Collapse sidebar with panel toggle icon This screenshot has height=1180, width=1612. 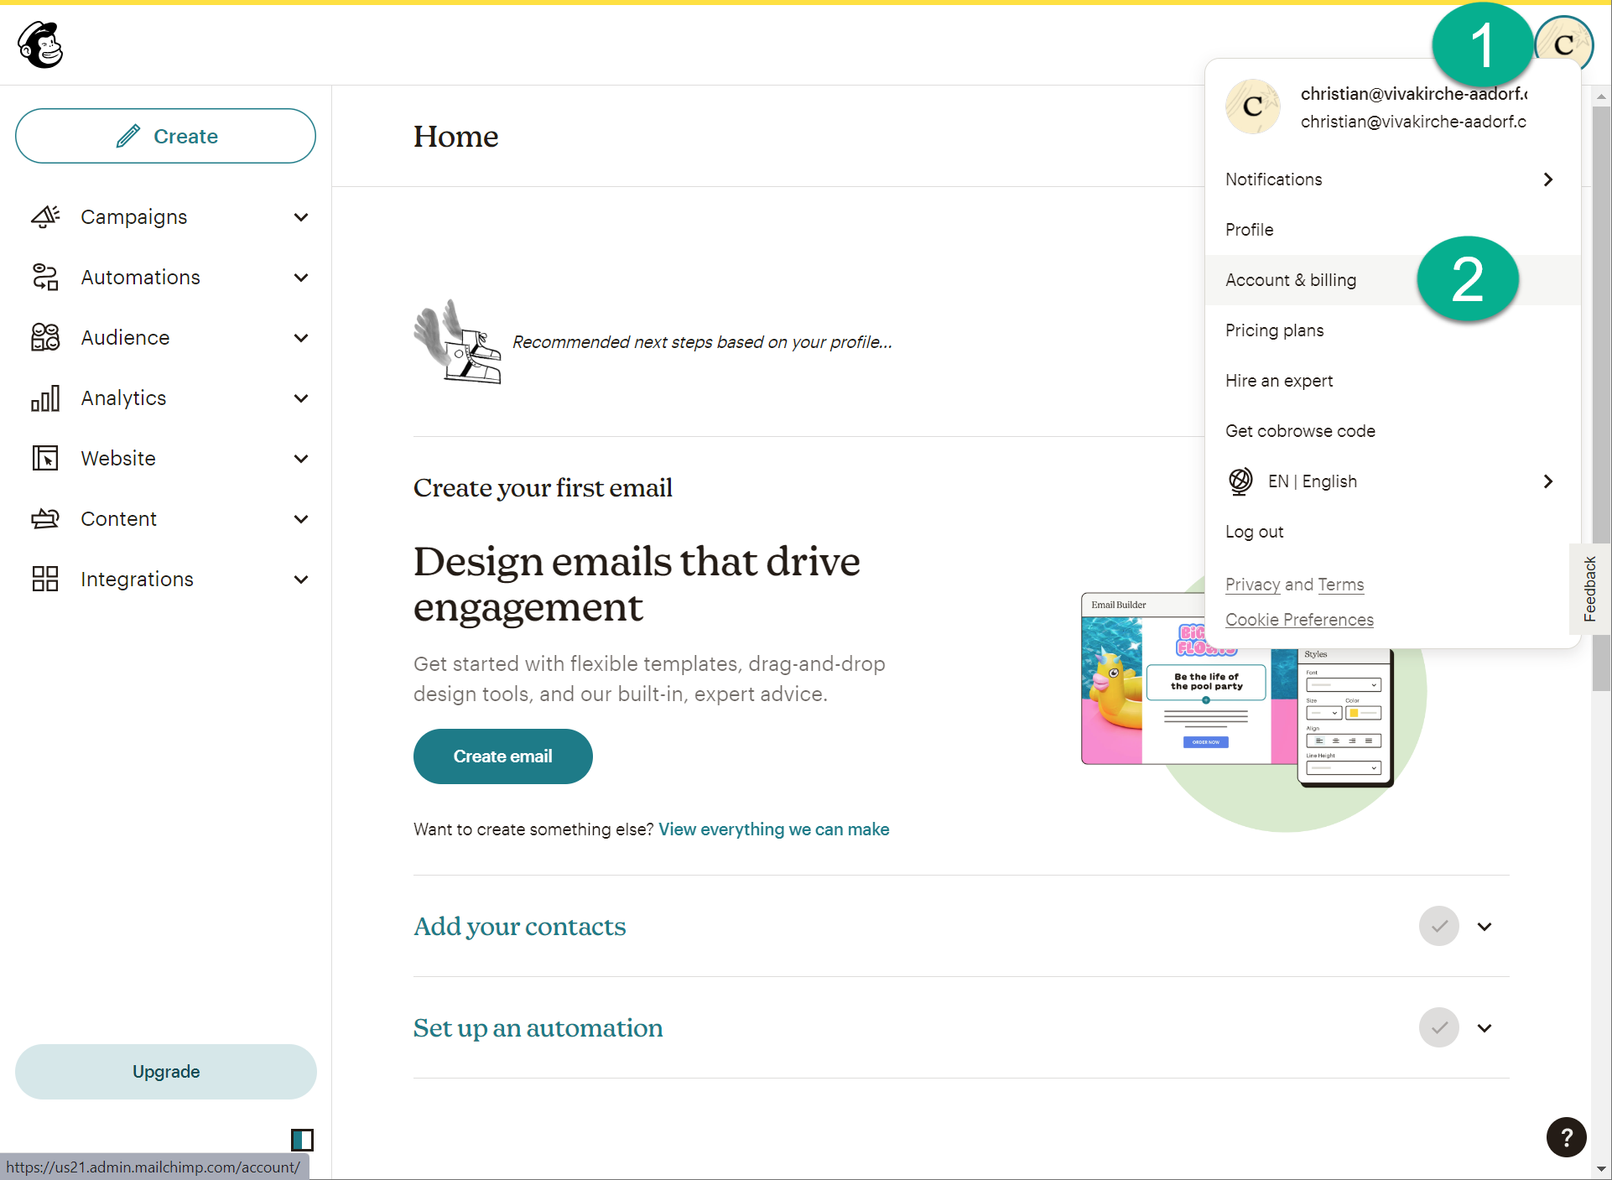coord(302,1140)
